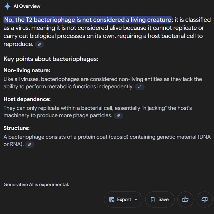The width and height of the screenshot is (214, 214).
Task: Click the "Structure:" heading
Action: pos(16,128)
